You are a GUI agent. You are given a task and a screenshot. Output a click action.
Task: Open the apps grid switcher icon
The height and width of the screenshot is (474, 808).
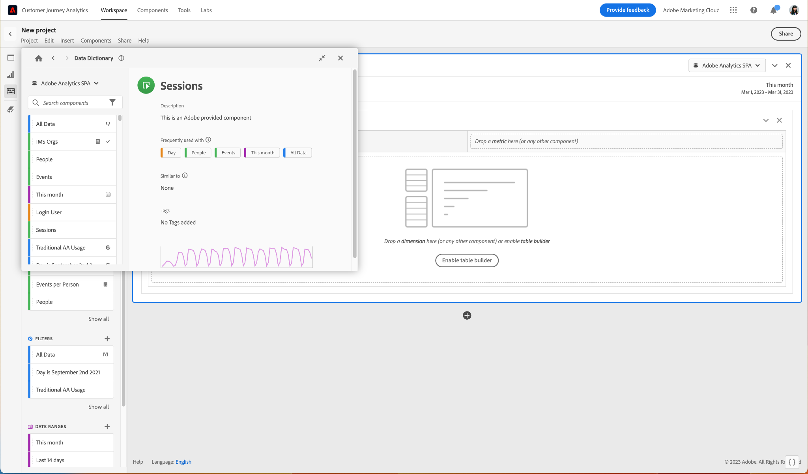coord(733,10)
